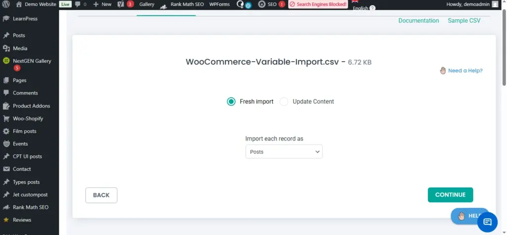The image size is (507, 235).
Task: Open the WordPress logo menu
Action: (x=6, y=4)
